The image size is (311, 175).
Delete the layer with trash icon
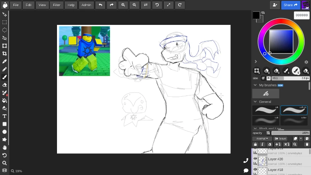coord(307,144)
